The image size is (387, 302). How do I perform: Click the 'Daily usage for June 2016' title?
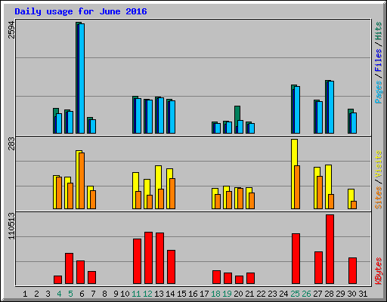(81, 11)
